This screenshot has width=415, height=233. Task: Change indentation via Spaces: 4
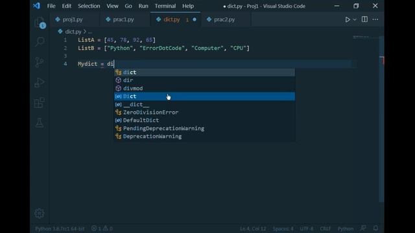click(283, 228)
